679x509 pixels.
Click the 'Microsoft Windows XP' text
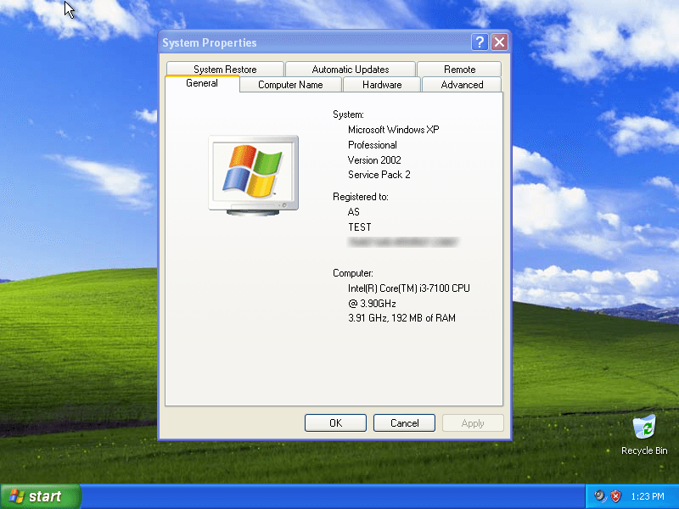(x=394, y=130)
